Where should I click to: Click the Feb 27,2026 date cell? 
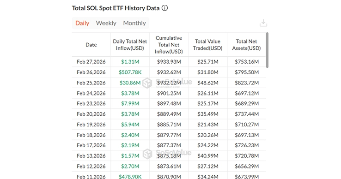(91, 62)
